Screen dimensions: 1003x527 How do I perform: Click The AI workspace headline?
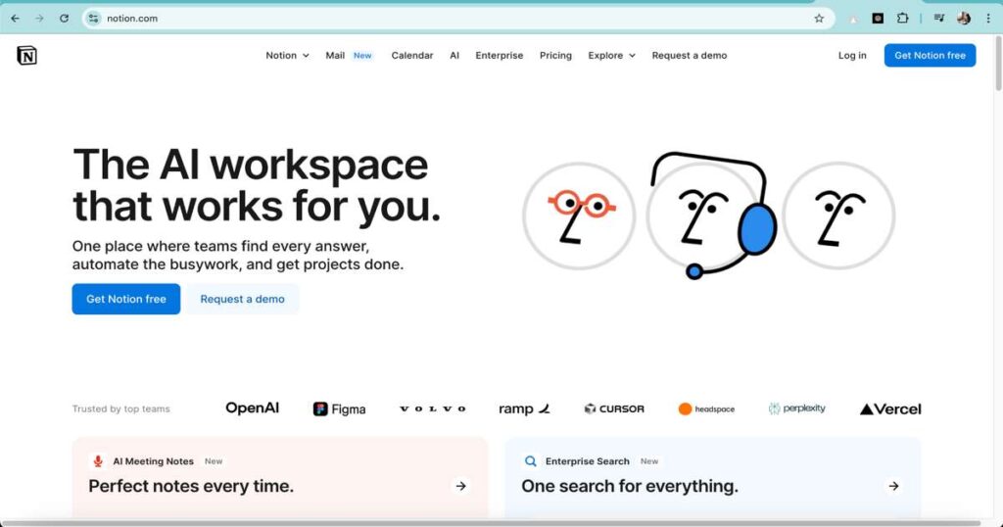point(256,185)
